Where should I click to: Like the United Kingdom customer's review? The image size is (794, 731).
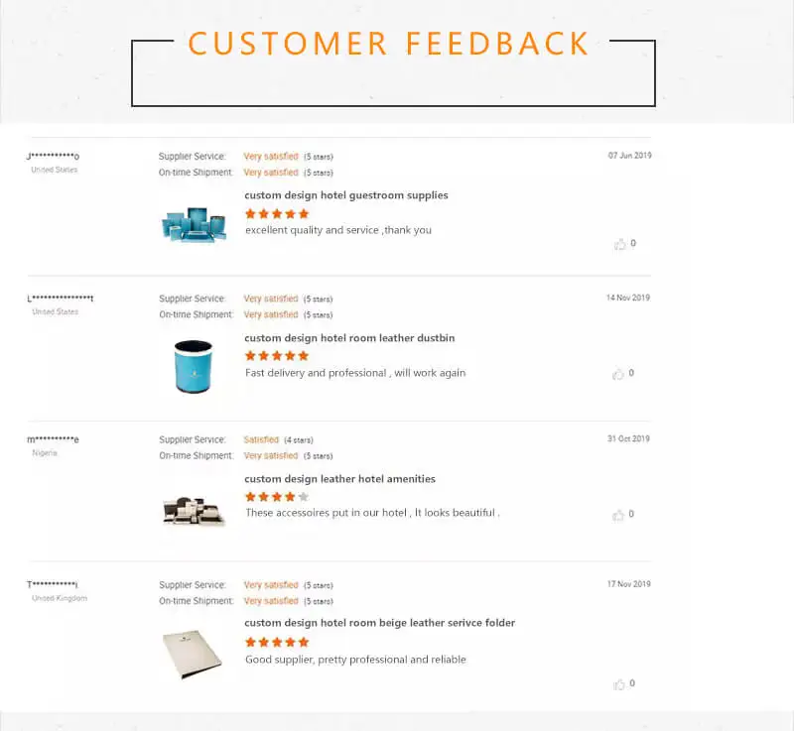pyautogui.click(x=619, y=684)
